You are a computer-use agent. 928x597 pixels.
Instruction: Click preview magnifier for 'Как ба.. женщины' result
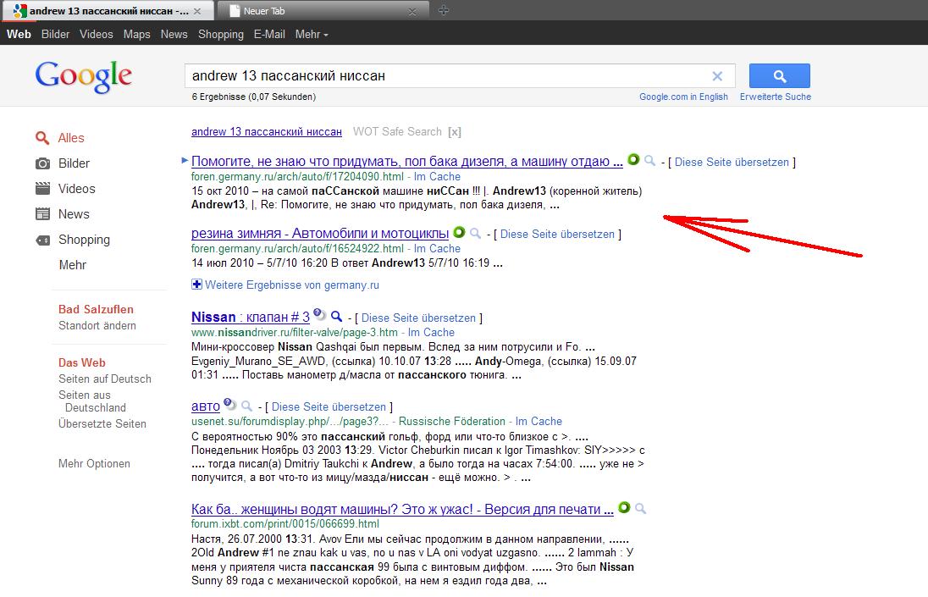(640, 508)
